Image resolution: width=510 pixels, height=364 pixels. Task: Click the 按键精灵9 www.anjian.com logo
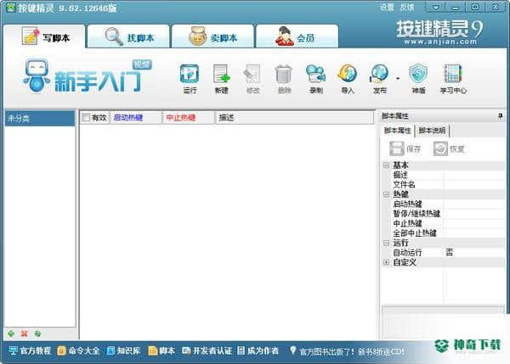(439, 32)
